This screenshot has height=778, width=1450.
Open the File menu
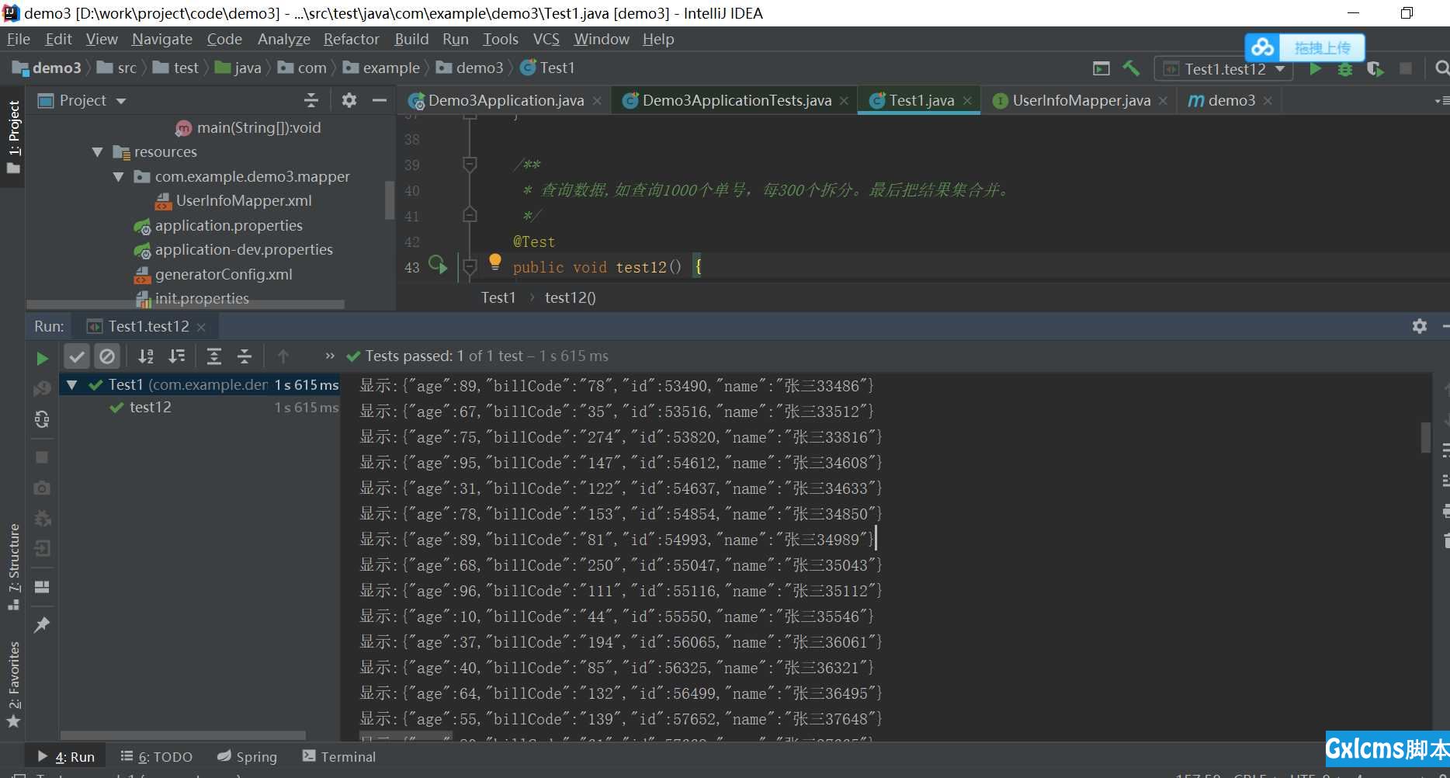click(x=18, y=39)
